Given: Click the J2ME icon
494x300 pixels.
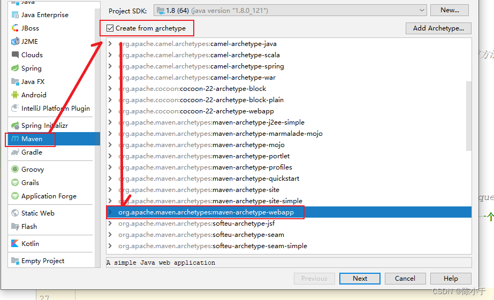Looking at the screenshot, I should (x=15, y=42).
